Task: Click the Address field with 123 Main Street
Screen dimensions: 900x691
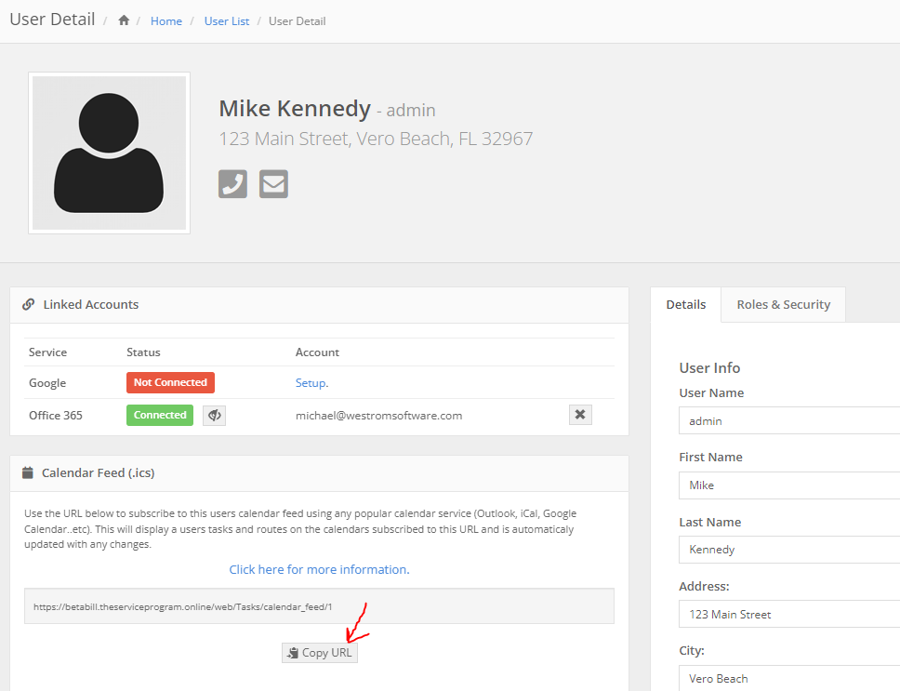Action: pos(788,614)
